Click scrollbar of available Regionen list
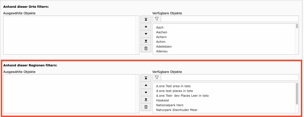This screenshot has width=304, height=117. click(x=297, y=93)
